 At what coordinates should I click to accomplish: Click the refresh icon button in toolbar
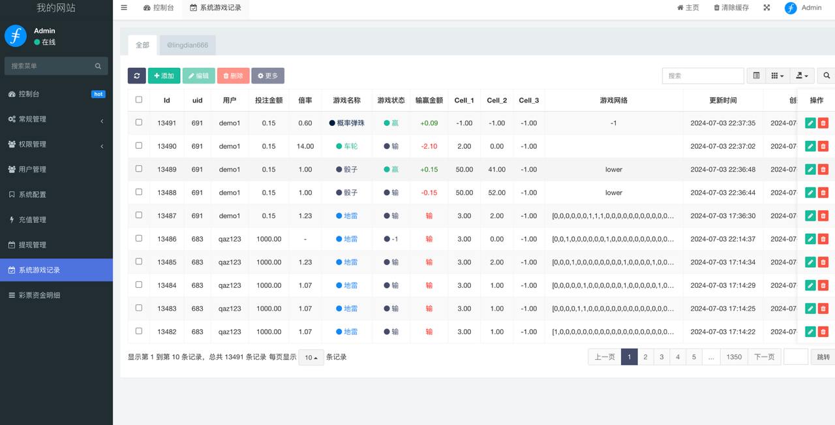136,76
